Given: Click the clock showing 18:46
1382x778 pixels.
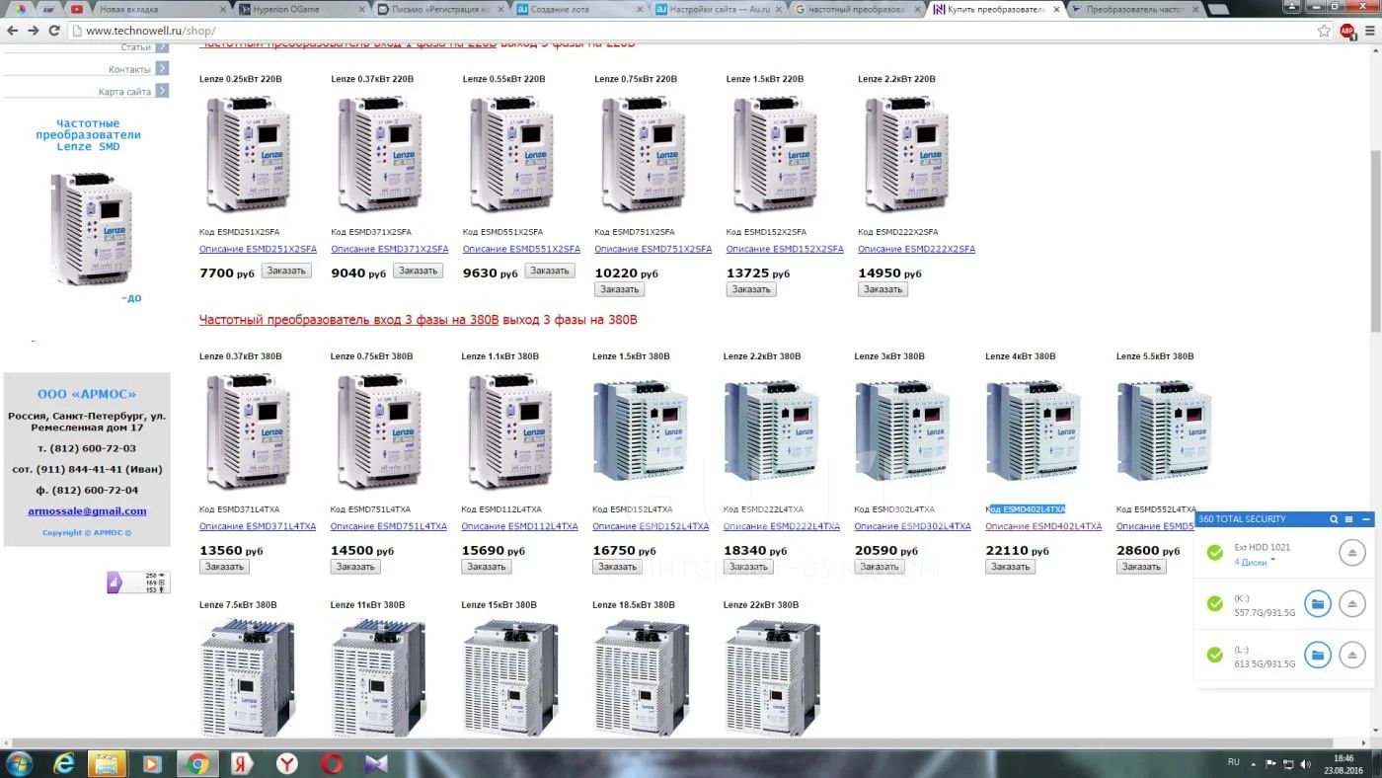Looking at the screenshot, I should tap(1343, 758).
